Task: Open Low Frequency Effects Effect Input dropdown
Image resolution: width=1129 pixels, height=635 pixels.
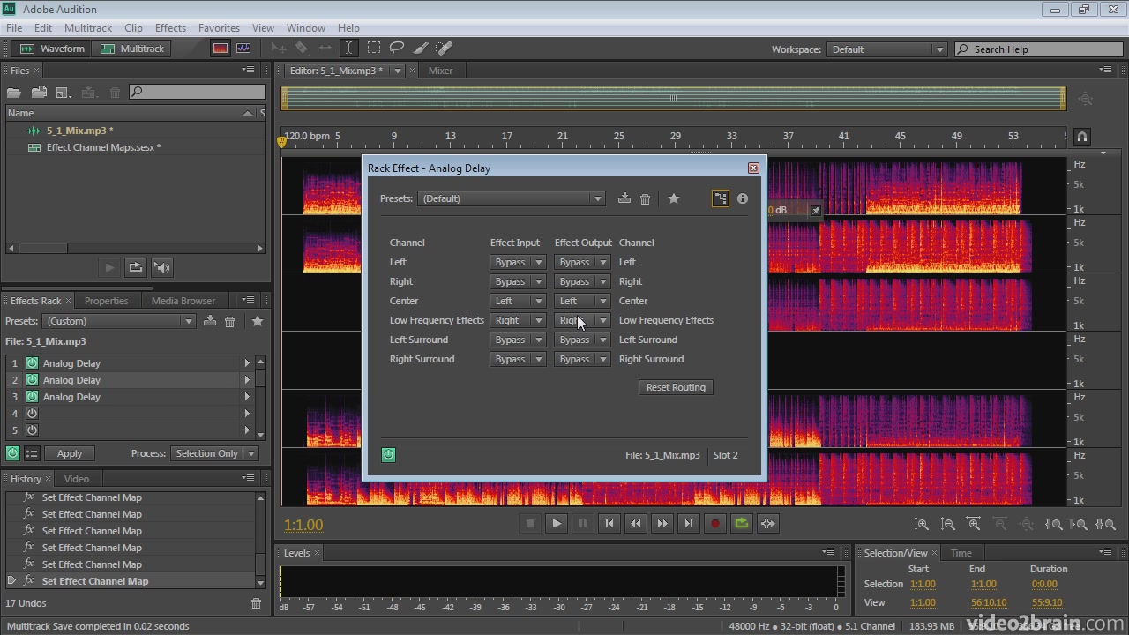Action: [x=518, y=320]
